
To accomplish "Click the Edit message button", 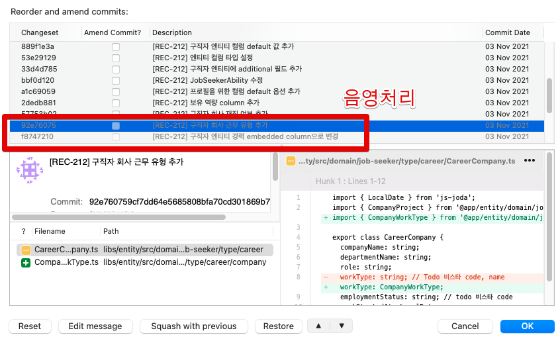I will coord(95,326).
